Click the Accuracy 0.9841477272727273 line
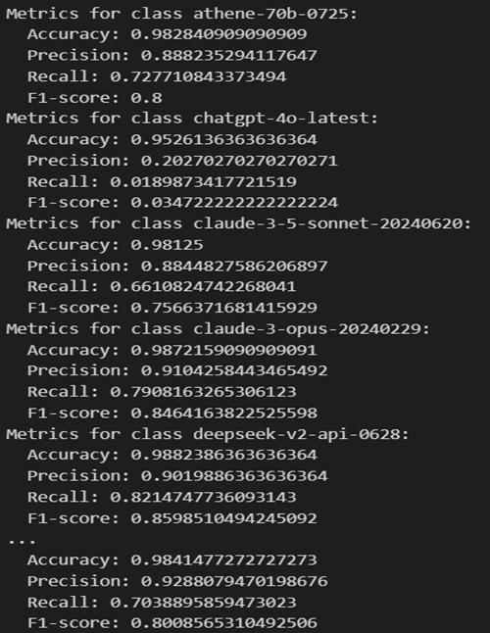490x633 pixels. point(171,560)
